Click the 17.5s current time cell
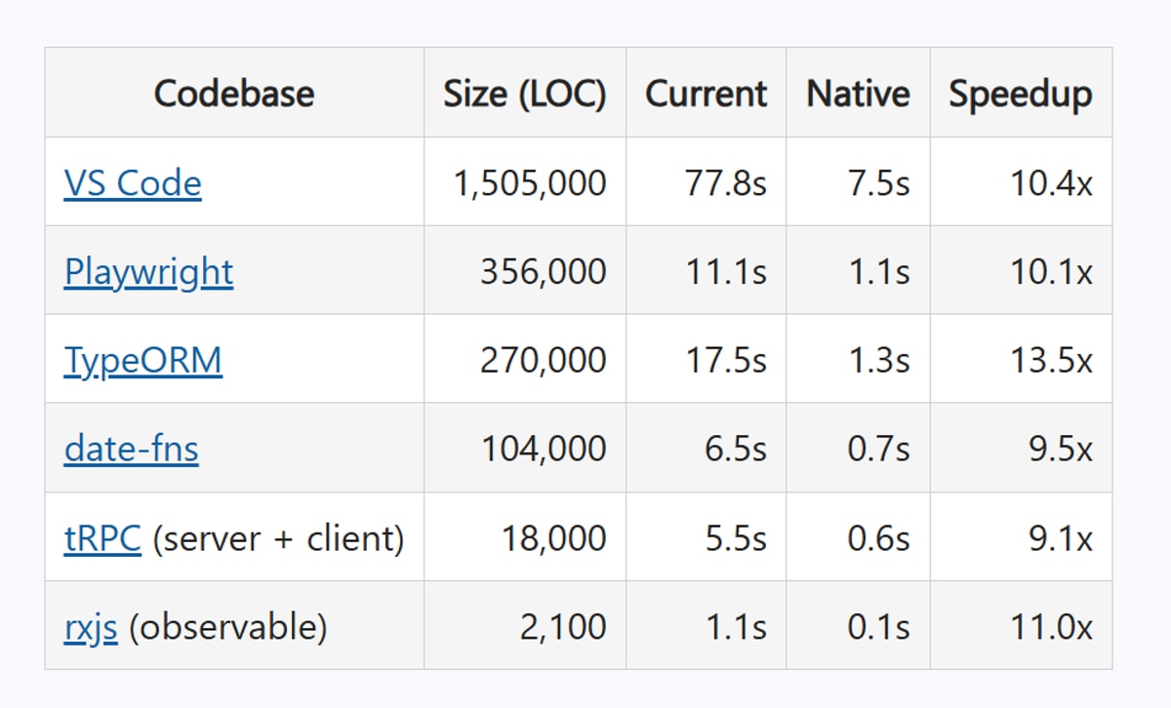The width and height of the screenshot is (1171, 708). pos(724,360)
